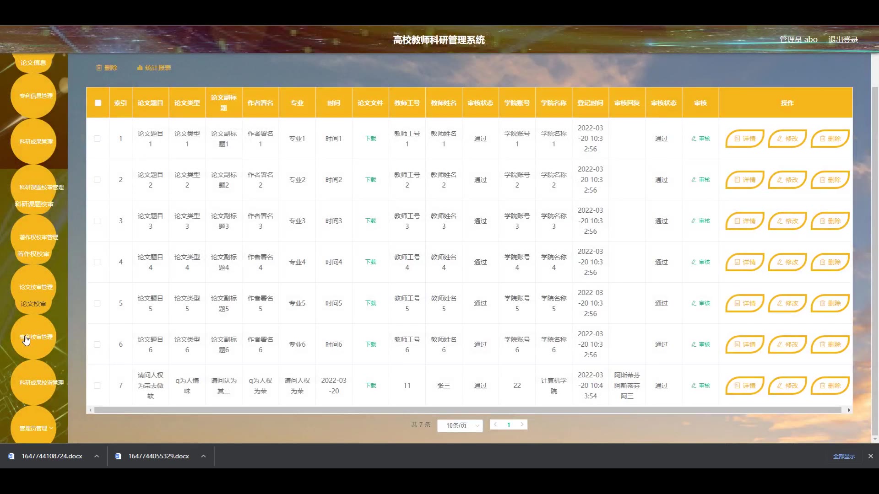
Task: Select 著作权校审 submenu item
Action: 33,254
